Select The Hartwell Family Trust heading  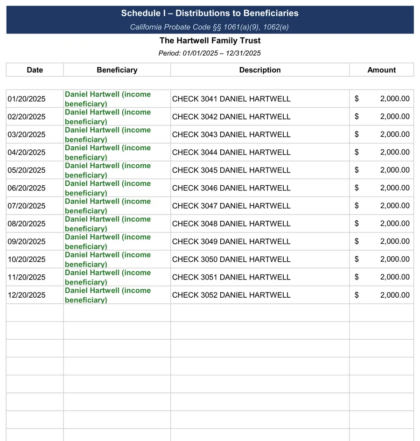click(x=210, y=41)
